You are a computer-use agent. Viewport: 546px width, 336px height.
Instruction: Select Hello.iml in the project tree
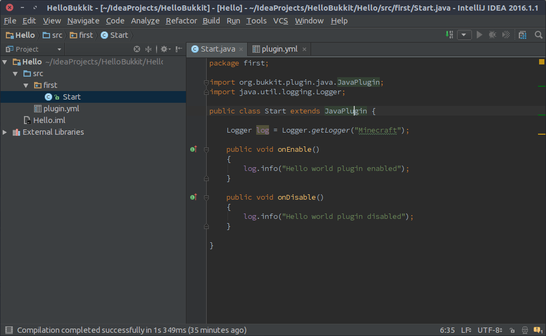click(49, 120)
